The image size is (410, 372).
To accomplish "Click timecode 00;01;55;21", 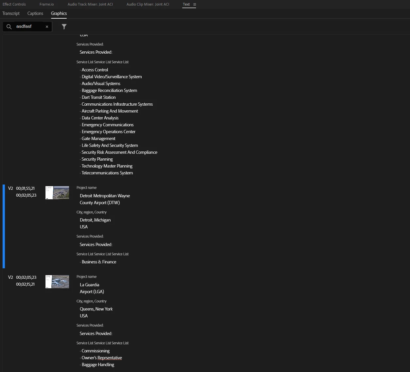I will coord(25,188).
